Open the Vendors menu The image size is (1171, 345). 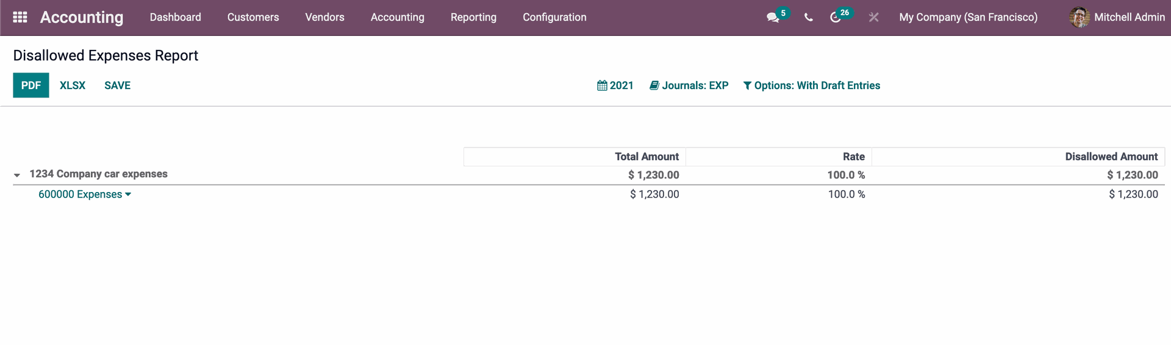pyautogui.click(x=324, y=17)
